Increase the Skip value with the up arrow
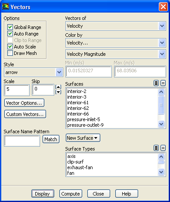170x202 pixels. pos(58,87)
